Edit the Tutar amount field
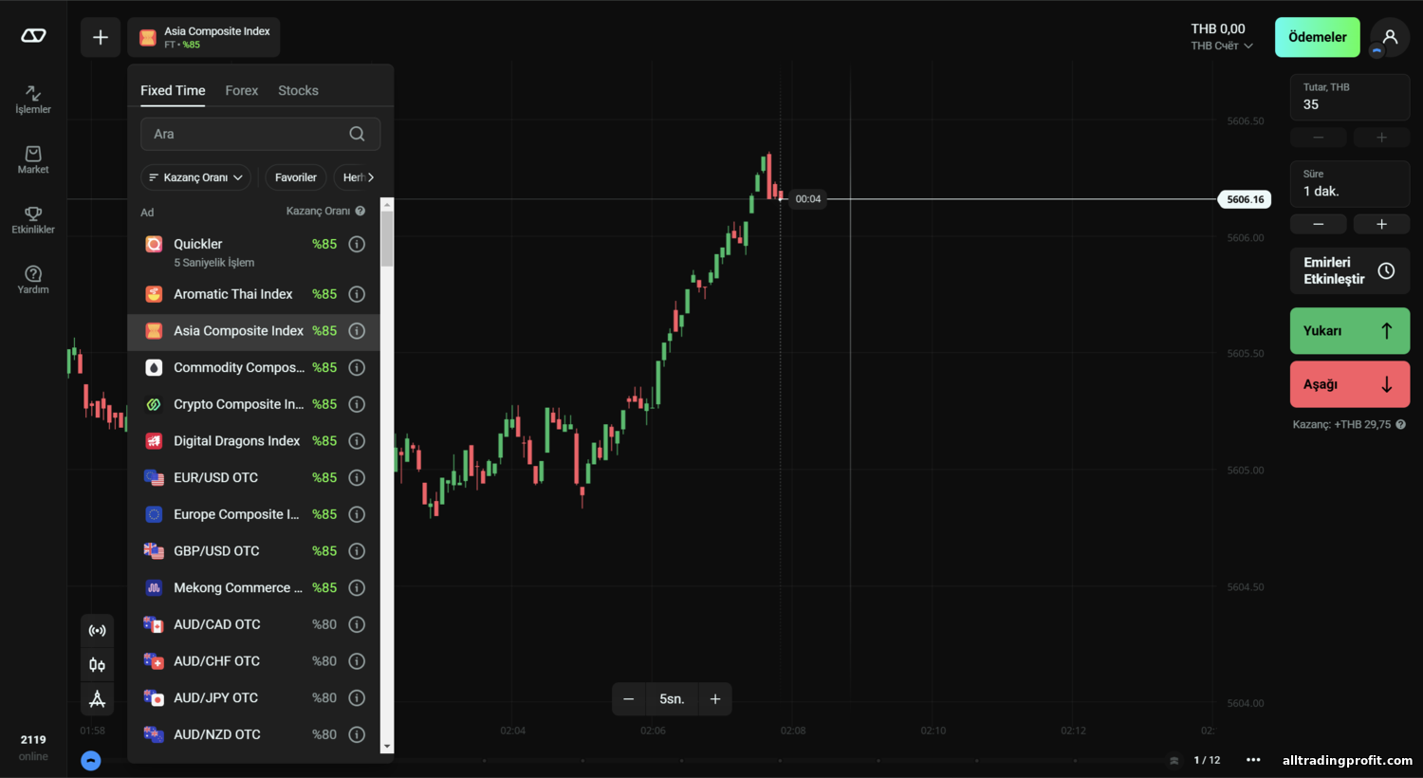 tap(1350, 97)
